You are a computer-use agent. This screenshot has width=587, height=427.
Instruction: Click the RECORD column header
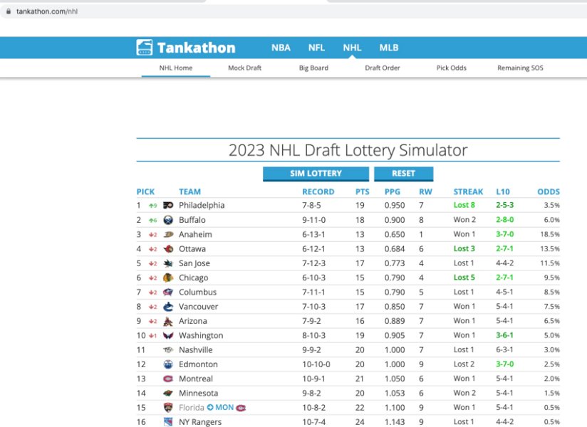318,192
